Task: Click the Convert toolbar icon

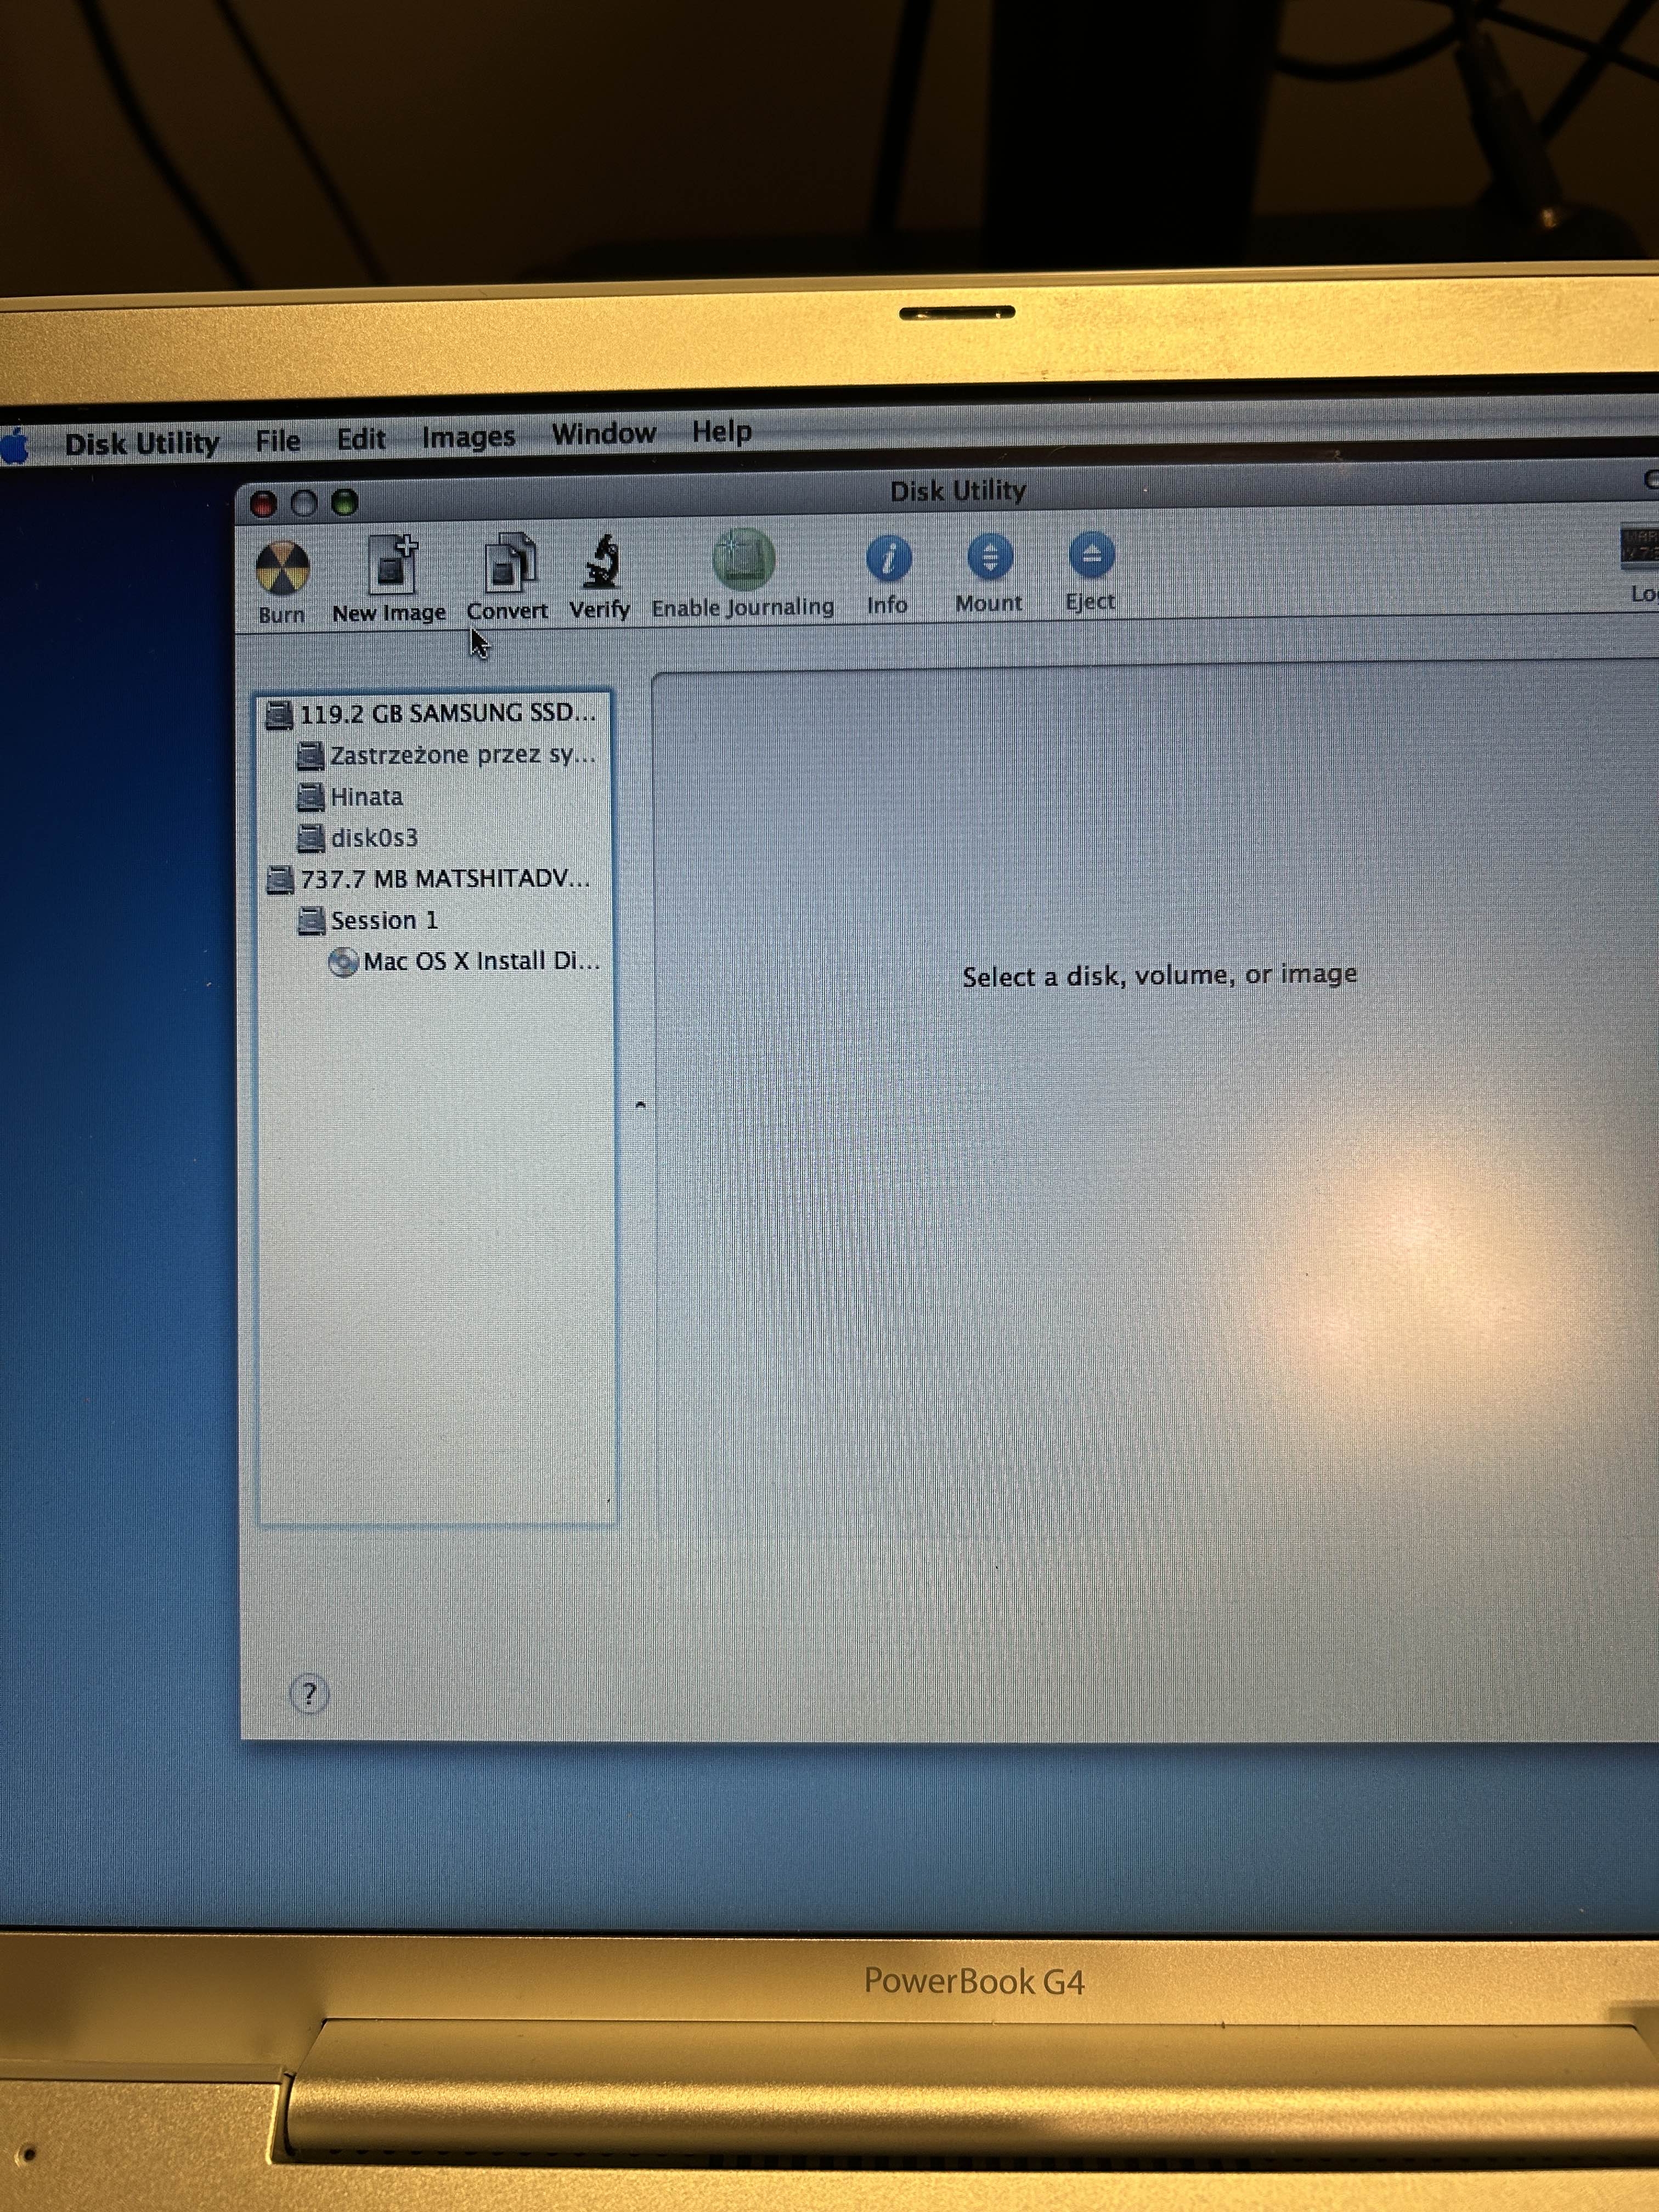Action: click(x=509, y=564)
